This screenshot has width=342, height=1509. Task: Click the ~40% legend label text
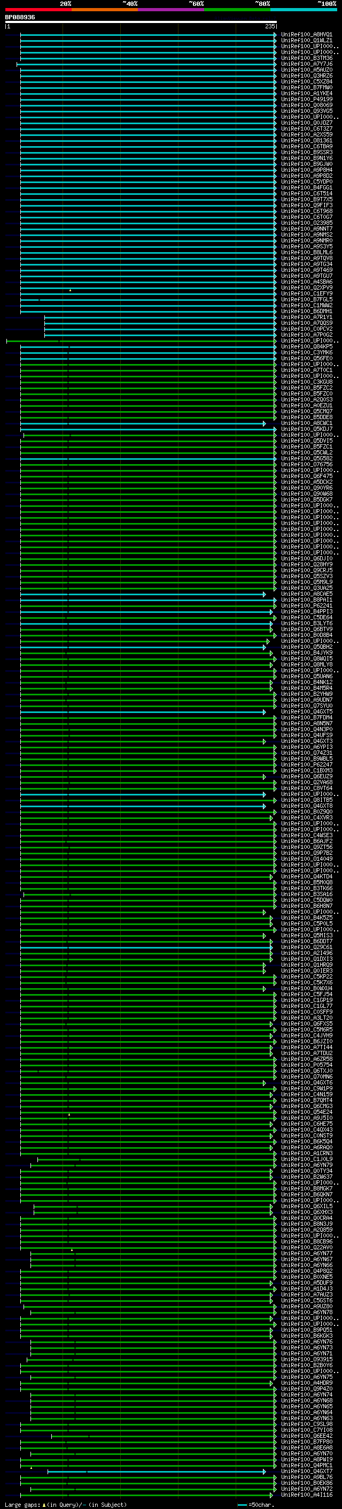130,4
